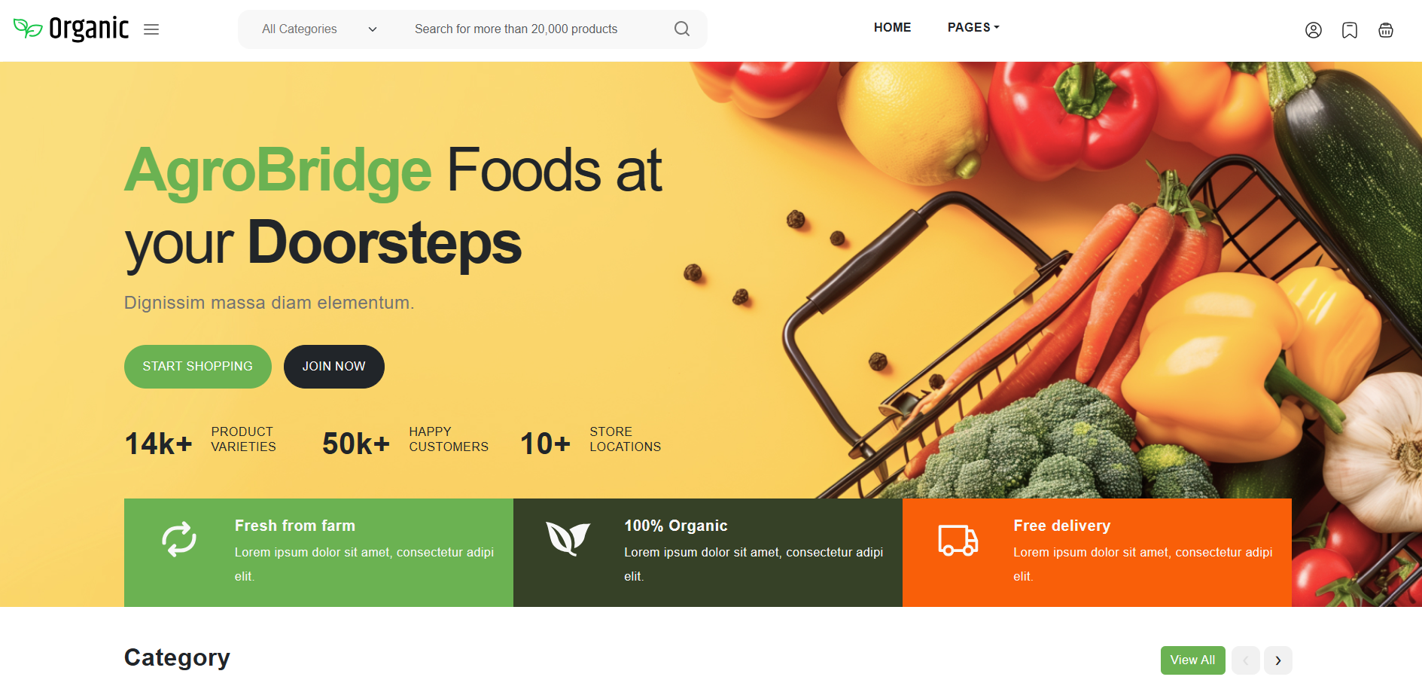The image size is (1422, 686).
Task: Click the Fresh from farm refresh icon
Action: point(179,539)
